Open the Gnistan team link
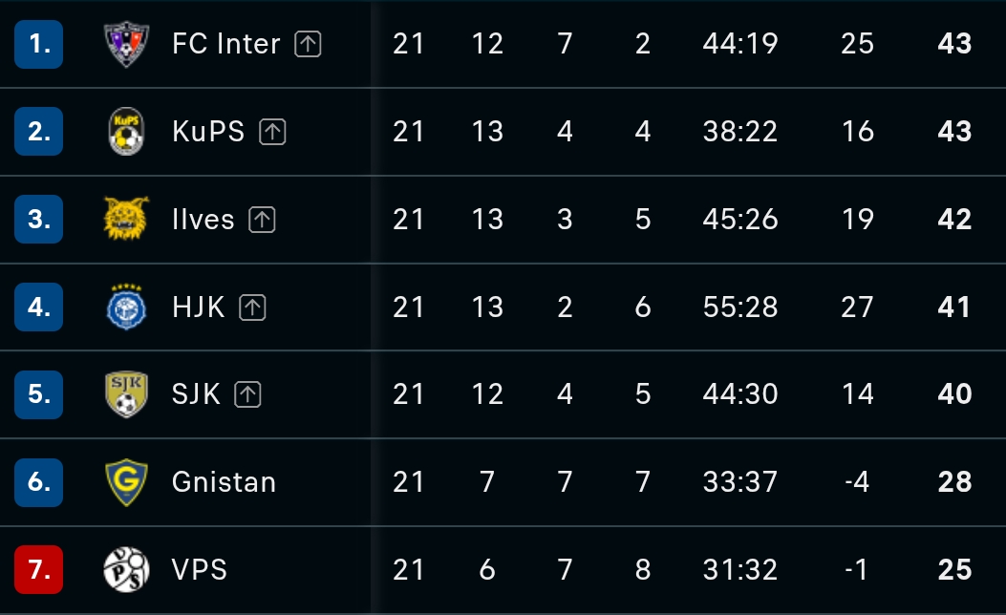 click(x=224, y=482)
